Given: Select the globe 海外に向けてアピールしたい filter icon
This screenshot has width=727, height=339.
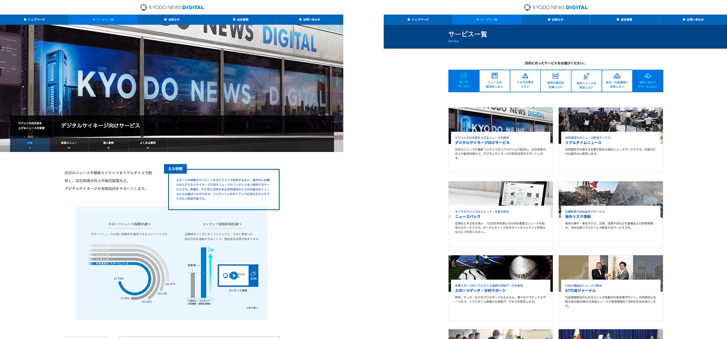Looking at the screenshot, I should [647, 76].
